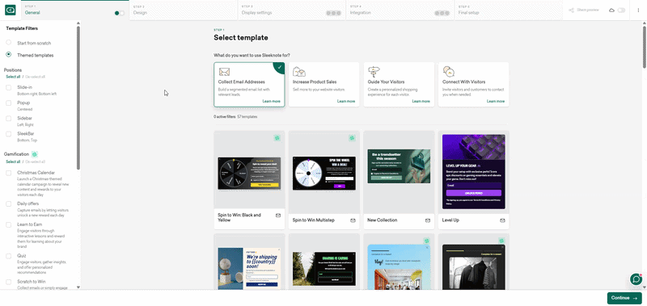Go to the Step 2 Design tab
Image resolution: width=647 pixels, height=306 pixels.
click(184, 10)
